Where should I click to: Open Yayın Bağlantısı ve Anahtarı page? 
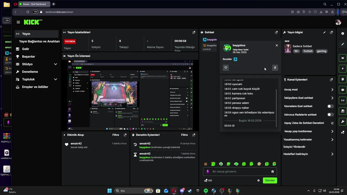(39, 41)
